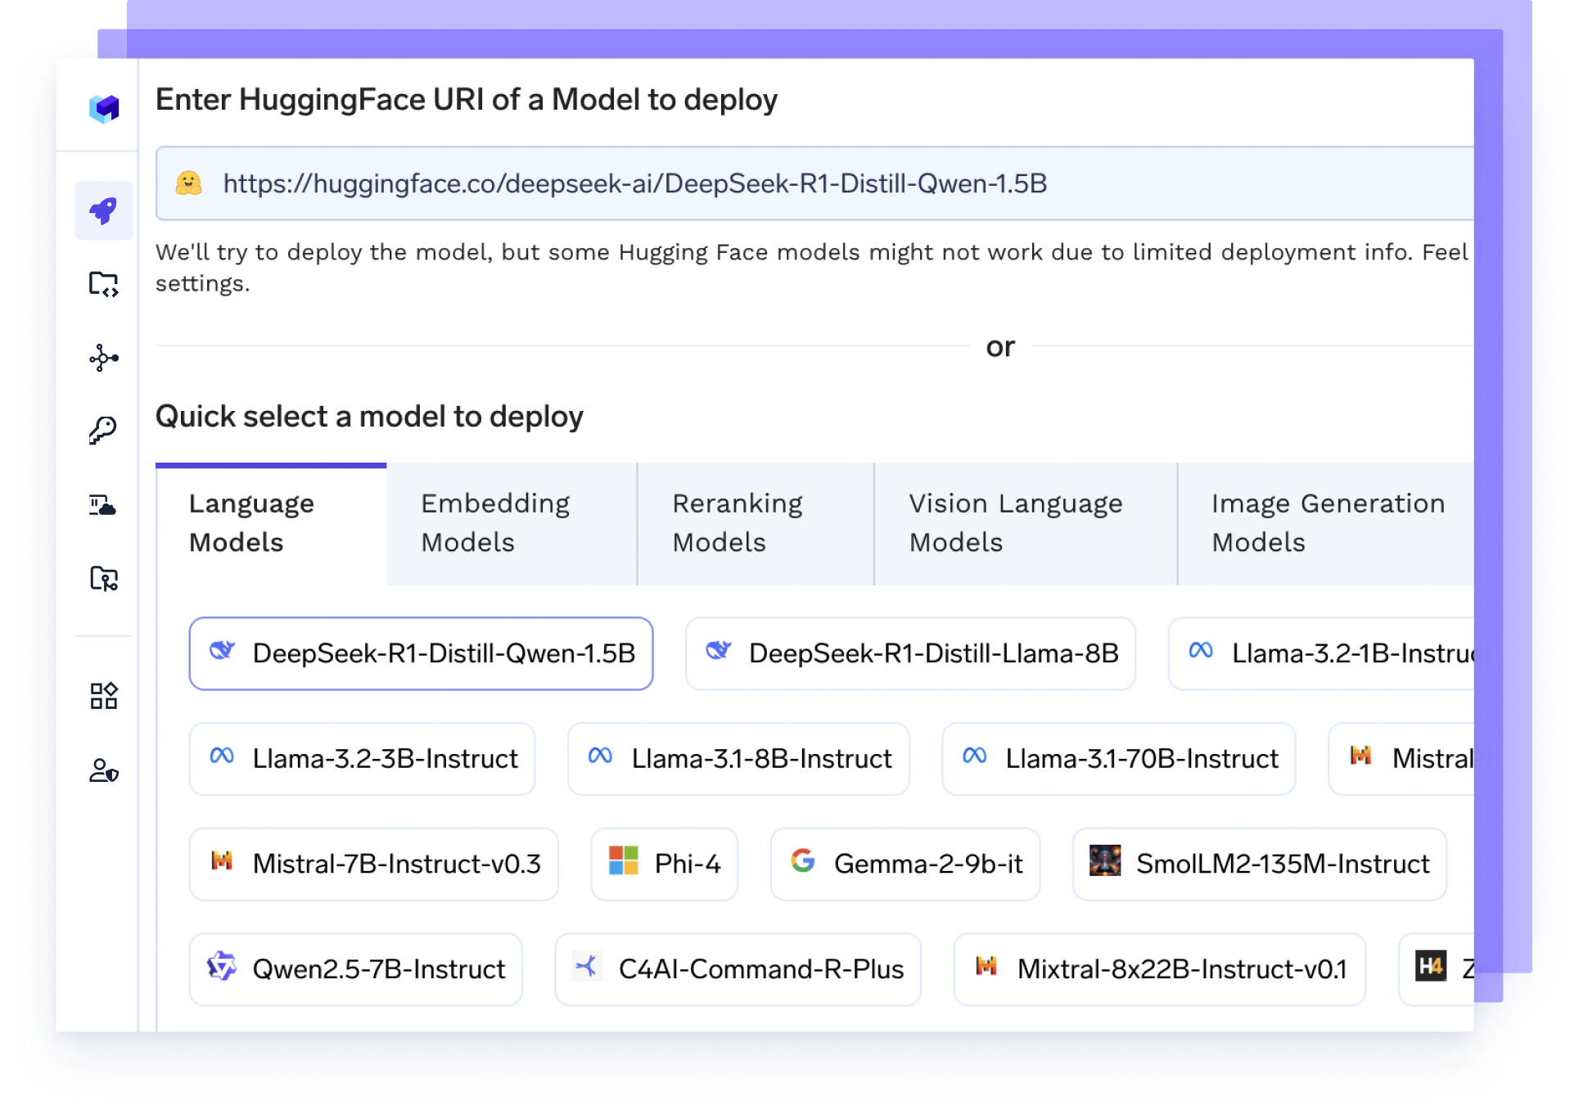Open the workflow nodes sidebar icon
The height and width of the screenshot is (1111, 1579).
point(104,358)
